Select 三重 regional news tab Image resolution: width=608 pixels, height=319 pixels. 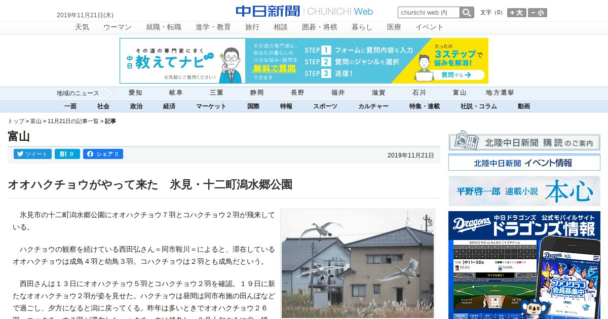[216, 93]
